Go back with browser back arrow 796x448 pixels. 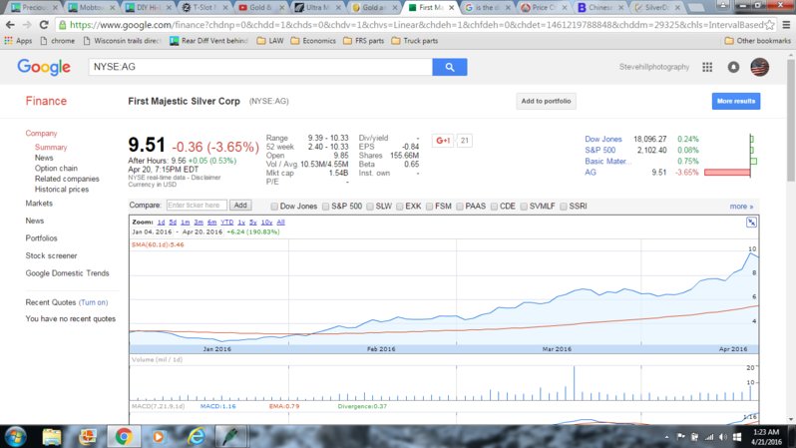(x=10, y=24)
